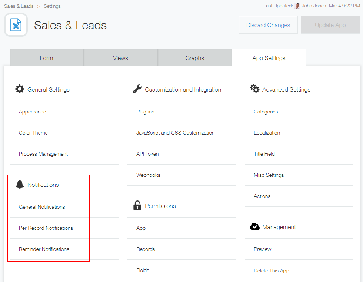The height and width of the screenshot is (282, 363).
Task: Navigate back via the Sales & Leads breadcrumb
Action: pyautogui.click(x=19, y=6)
